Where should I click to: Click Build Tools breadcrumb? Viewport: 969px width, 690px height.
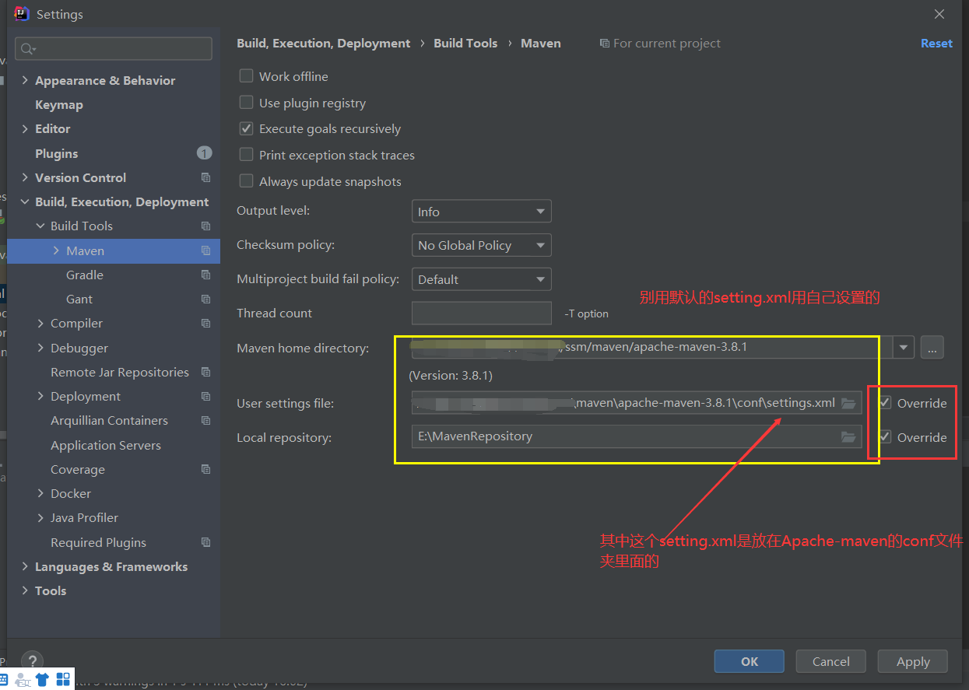point(465,44)
